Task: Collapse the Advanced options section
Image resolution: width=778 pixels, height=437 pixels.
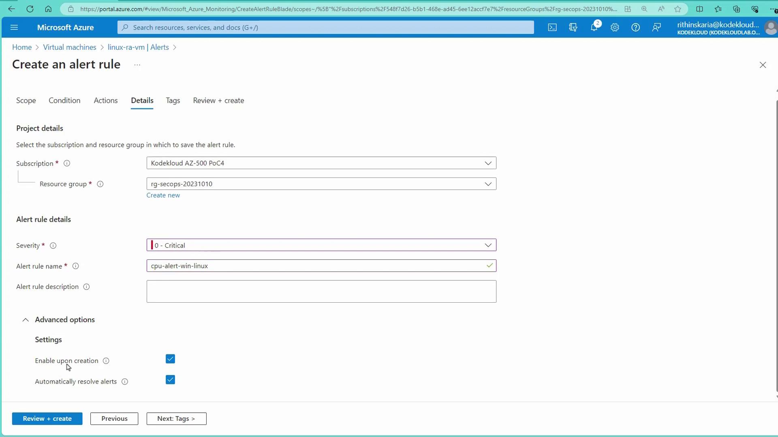Action: (26, 320)
